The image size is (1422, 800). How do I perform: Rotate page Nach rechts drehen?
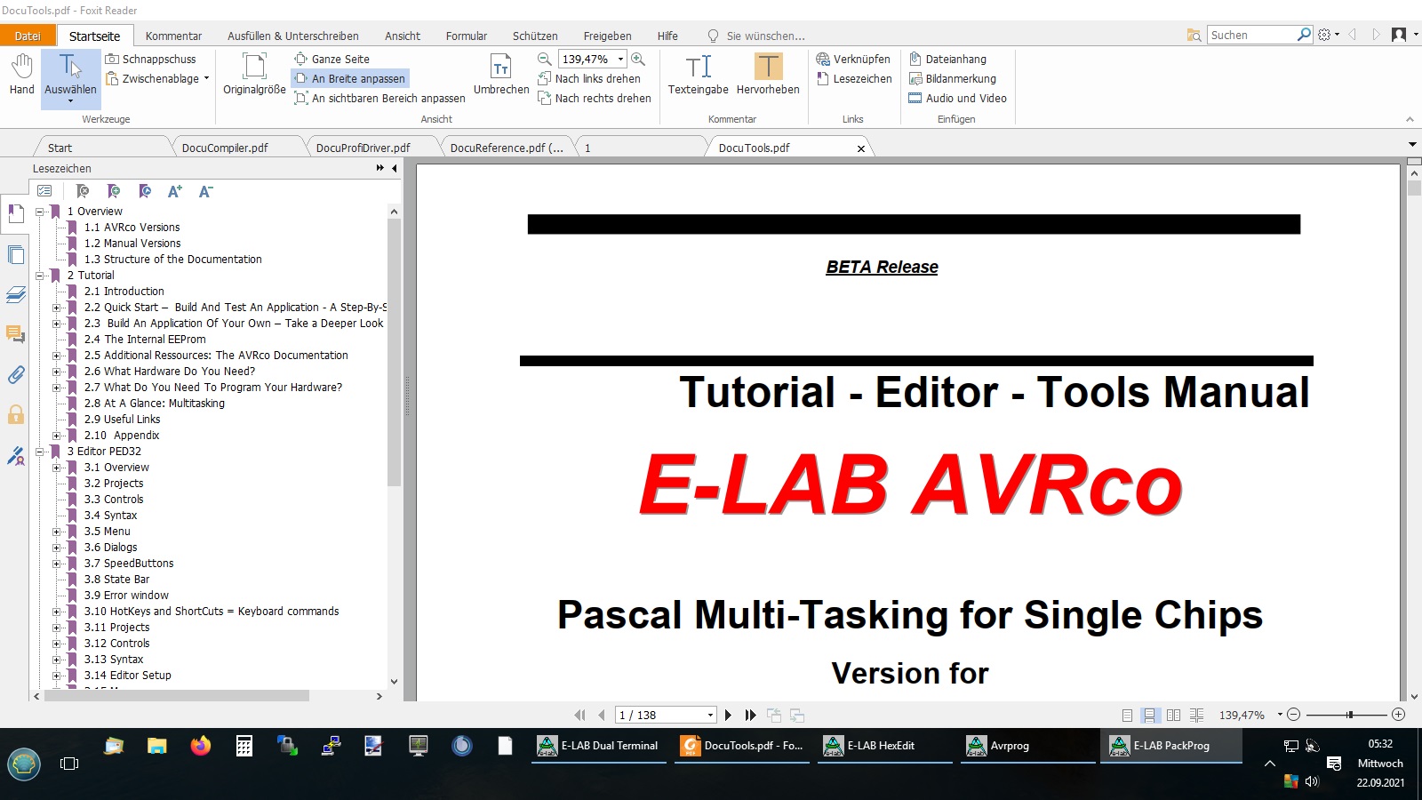(594, 98)
